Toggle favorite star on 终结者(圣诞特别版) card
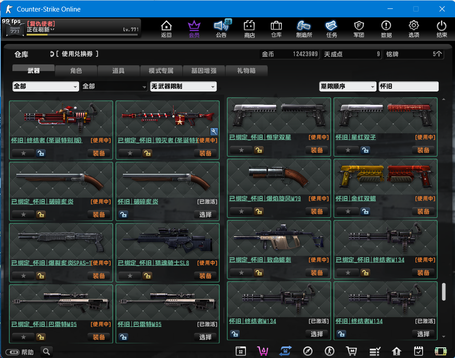Image resolution: width=455 pixels, height=358 pixels. tap(24, 153)
